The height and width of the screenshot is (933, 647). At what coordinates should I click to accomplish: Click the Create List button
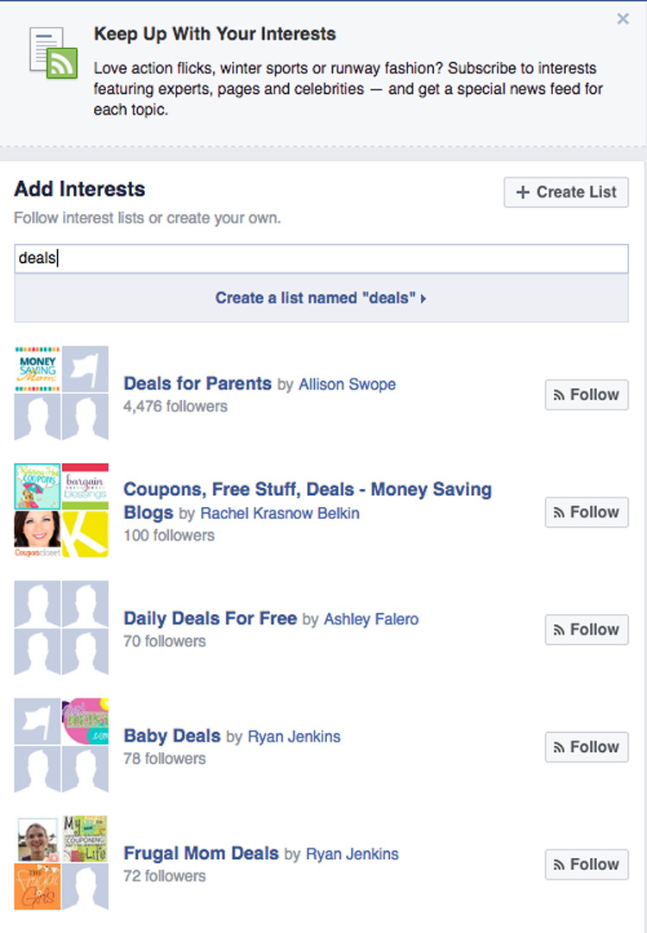point(566,192)
